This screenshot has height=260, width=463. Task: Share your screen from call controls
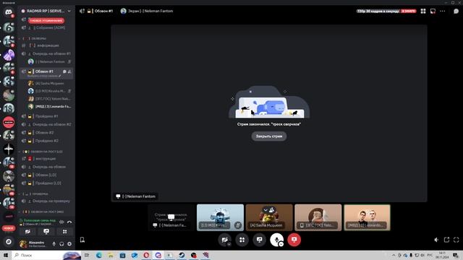tap(259, 240)
